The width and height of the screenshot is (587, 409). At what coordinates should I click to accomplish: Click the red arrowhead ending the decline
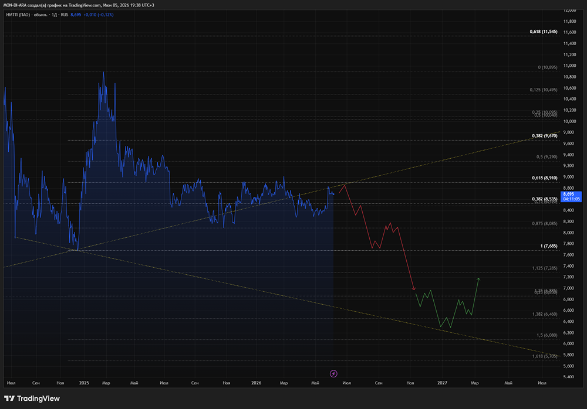click(414, 288)
